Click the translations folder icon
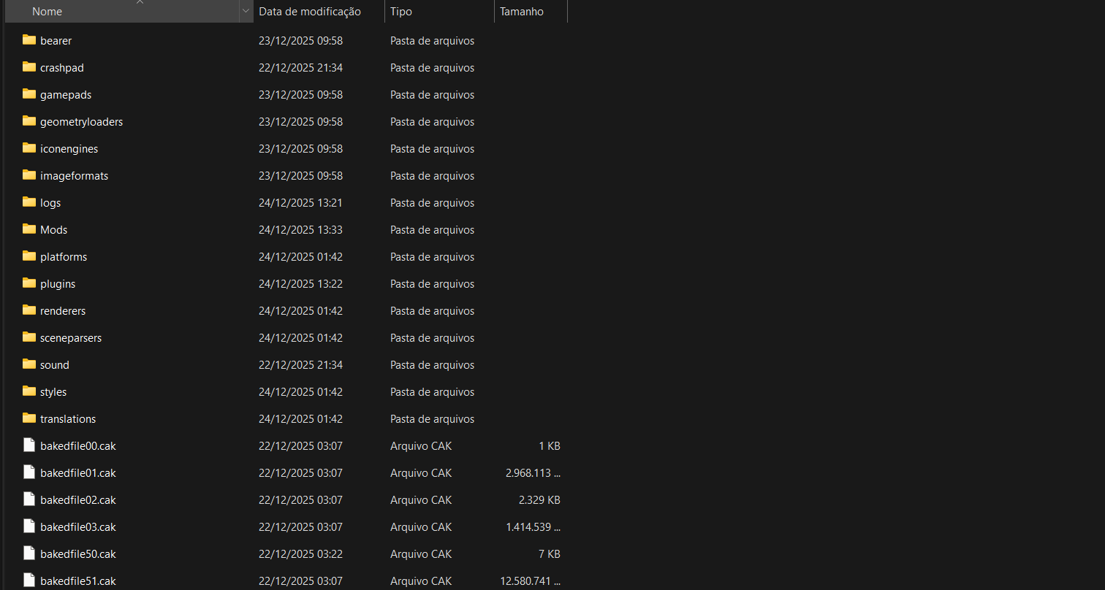 click(29, 418)
